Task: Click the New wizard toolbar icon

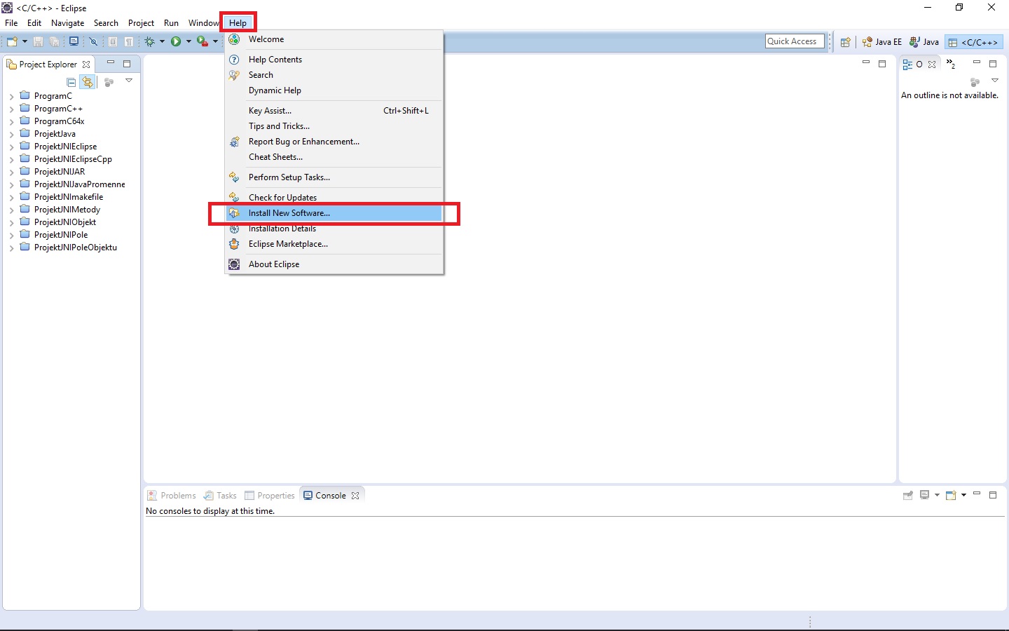Action: click(12, 42)
